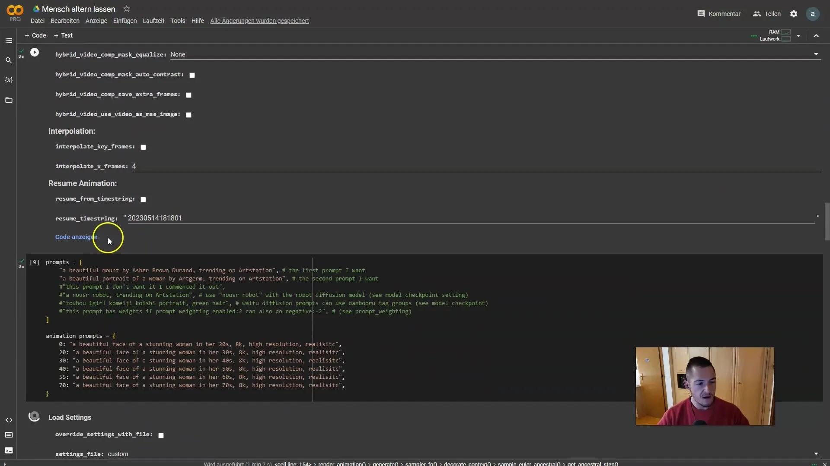Star the Mensch altern lassen notebook
This screenshot has width=830, height=466.
click(127, 9)
